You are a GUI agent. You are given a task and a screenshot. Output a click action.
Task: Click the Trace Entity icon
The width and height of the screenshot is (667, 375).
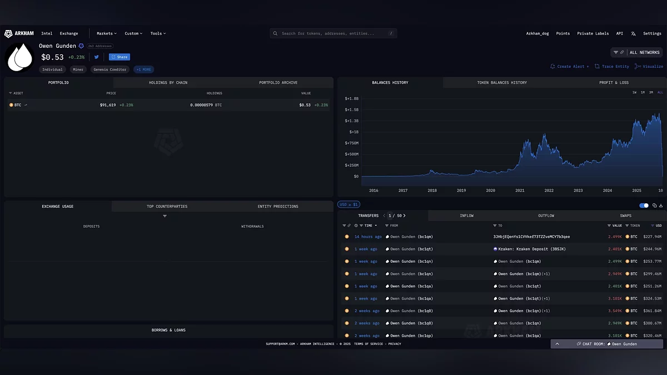(597, 66)
